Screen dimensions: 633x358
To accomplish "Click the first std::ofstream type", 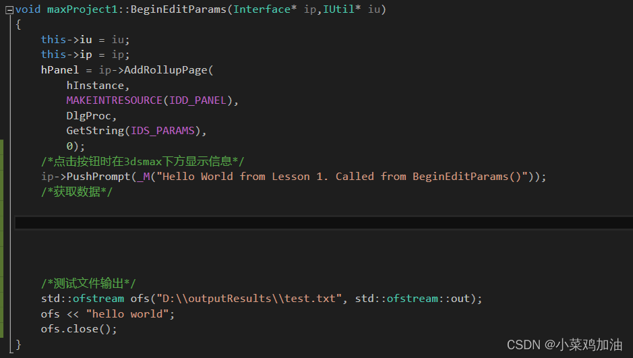I will (x=82, y=299).
